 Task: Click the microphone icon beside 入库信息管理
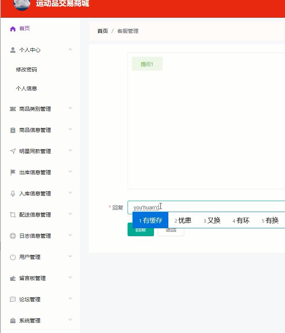pos(13,194)
